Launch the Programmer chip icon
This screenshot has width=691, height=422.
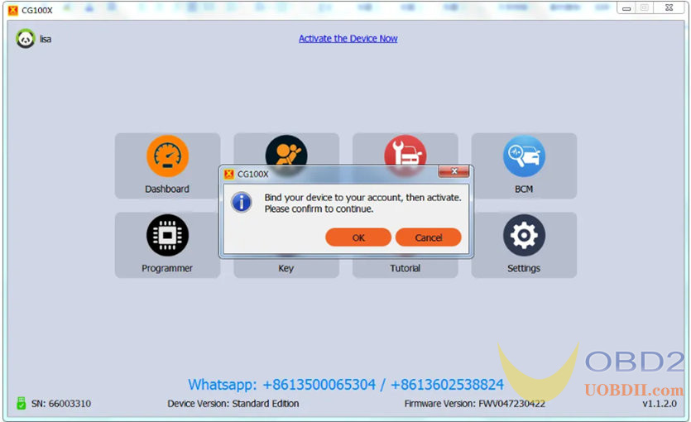pyautogui.click(x=167, y=236)
